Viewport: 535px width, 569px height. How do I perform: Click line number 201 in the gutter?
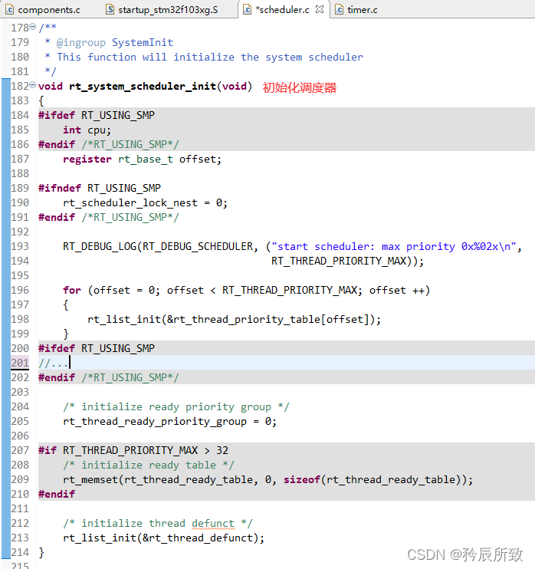[20, 363]
